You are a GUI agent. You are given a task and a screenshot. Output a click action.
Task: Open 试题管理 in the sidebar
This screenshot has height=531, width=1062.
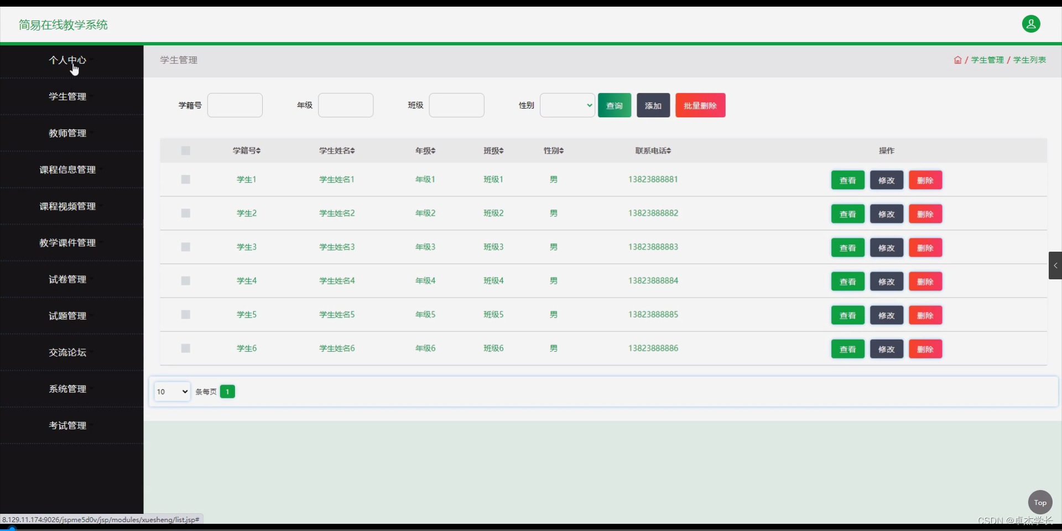pyautogui.click(x=67, y=315)
